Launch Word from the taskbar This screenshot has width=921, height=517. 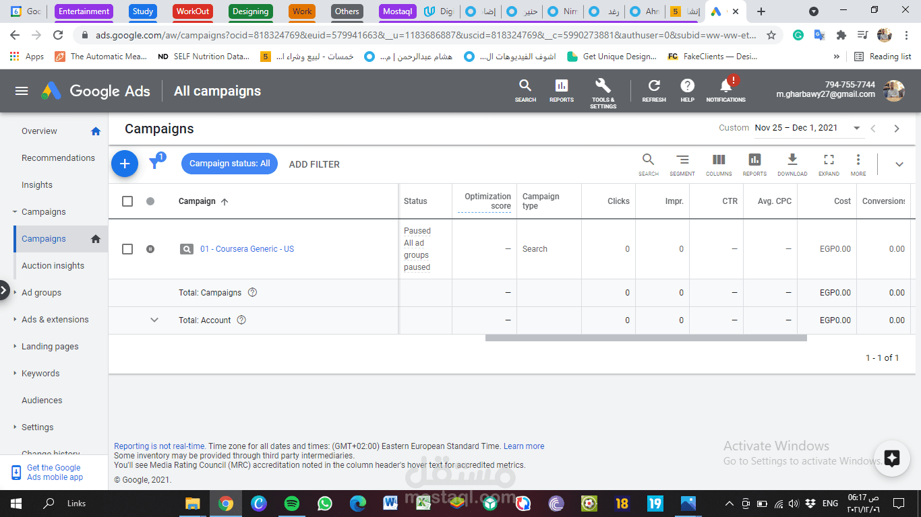pyautogui.click(x=390, y=504)
